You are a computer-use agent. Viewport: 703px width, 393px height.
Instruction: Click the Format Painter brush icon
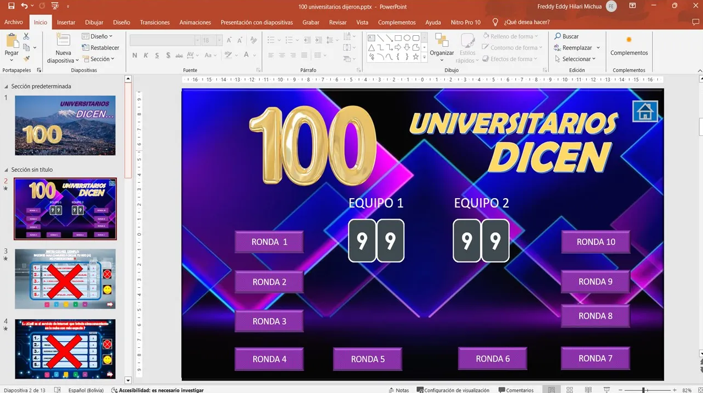26,58
